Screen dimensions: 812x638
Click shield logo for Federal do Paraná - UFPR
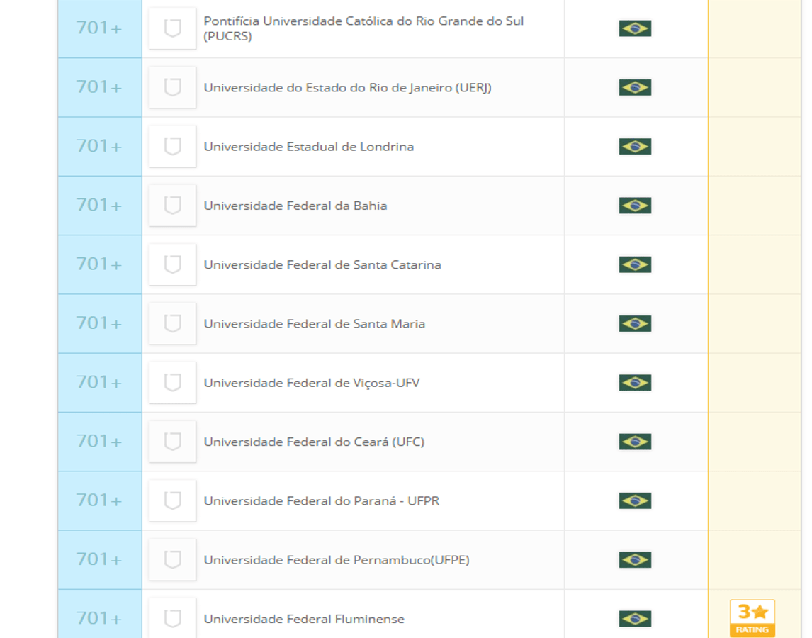click(x=172, y=500)
